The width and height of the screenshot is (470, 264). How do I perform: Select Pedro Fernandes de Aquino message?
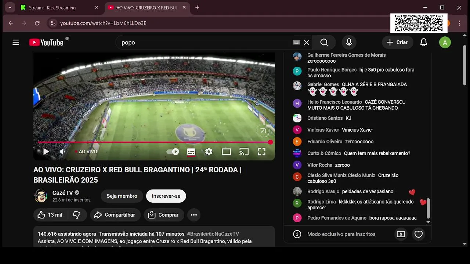[x=393, y=218]
